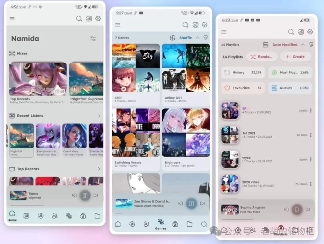Toggle sort direction beside Date Modified
This screenshot has width=324, height=244.
click(x=303, y=45)
